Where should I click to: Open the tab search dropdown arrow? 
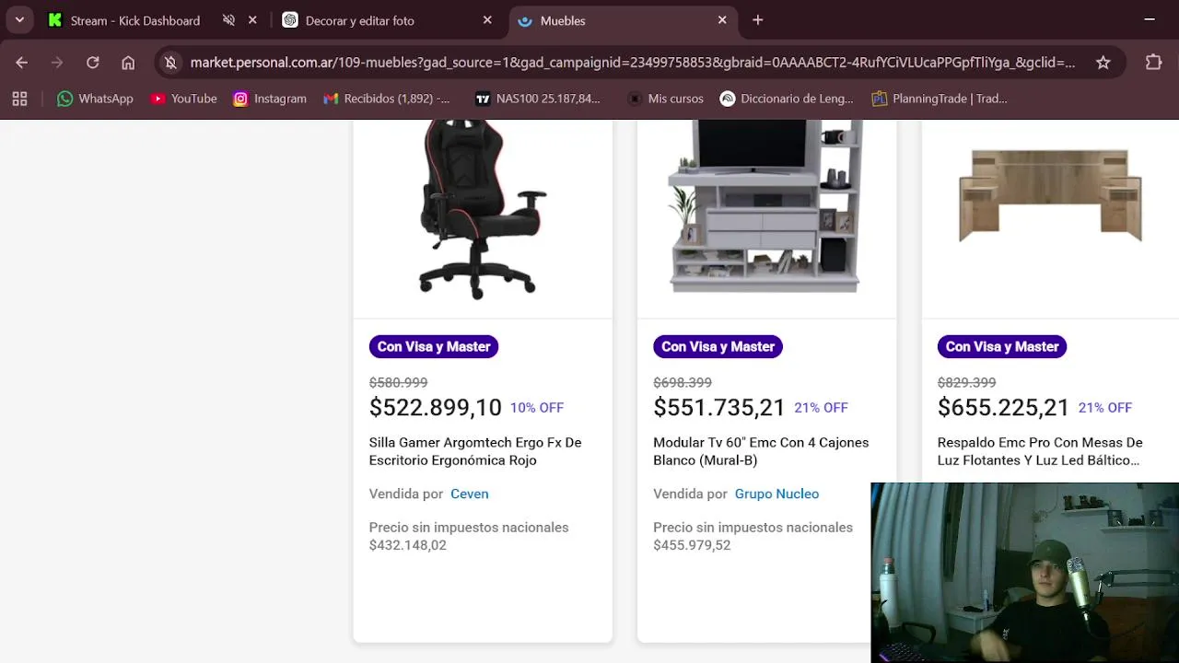click(19, 20)
